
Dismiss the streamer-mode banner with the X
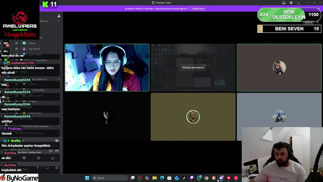click(x=318, y=9)
